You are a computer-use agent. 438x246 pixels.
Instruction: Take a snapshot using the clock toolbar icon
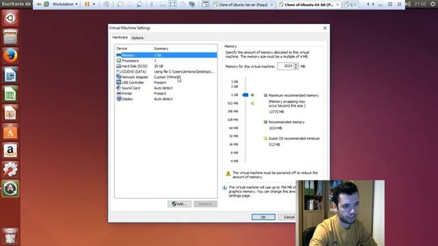(x=120, y=4)
